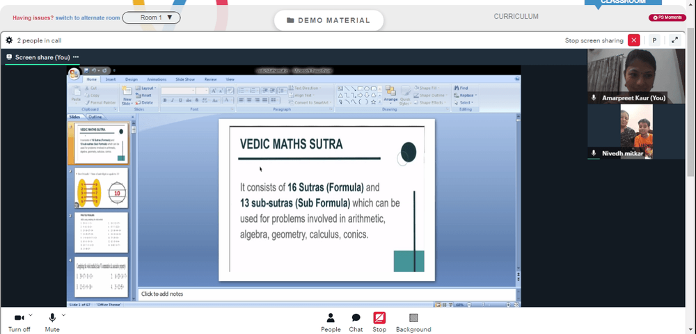Click Redo in Quick Access toolbar
Image resolution: width=696 pixels, height=334 pixels.
click(104, 70)
